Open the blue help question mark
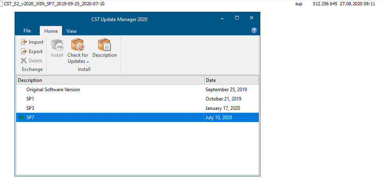The width and height of the screenshot is (384, 180). pos(254,30)
